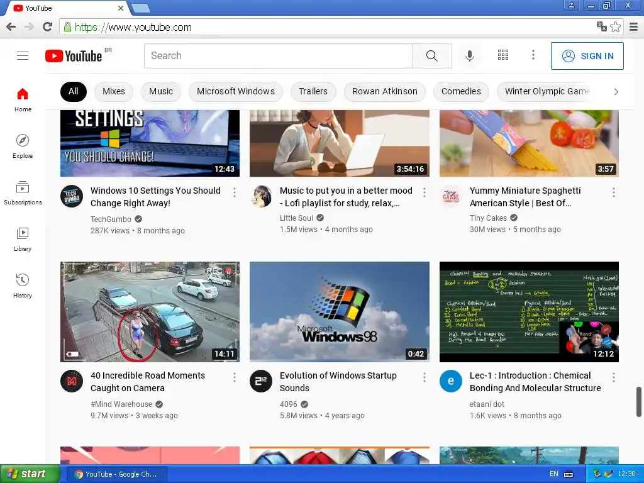The width and height of the screenshot is (644, 483).
Task: Click the YouTube logo
Action: pyautogui.click(x=74, y=56)
